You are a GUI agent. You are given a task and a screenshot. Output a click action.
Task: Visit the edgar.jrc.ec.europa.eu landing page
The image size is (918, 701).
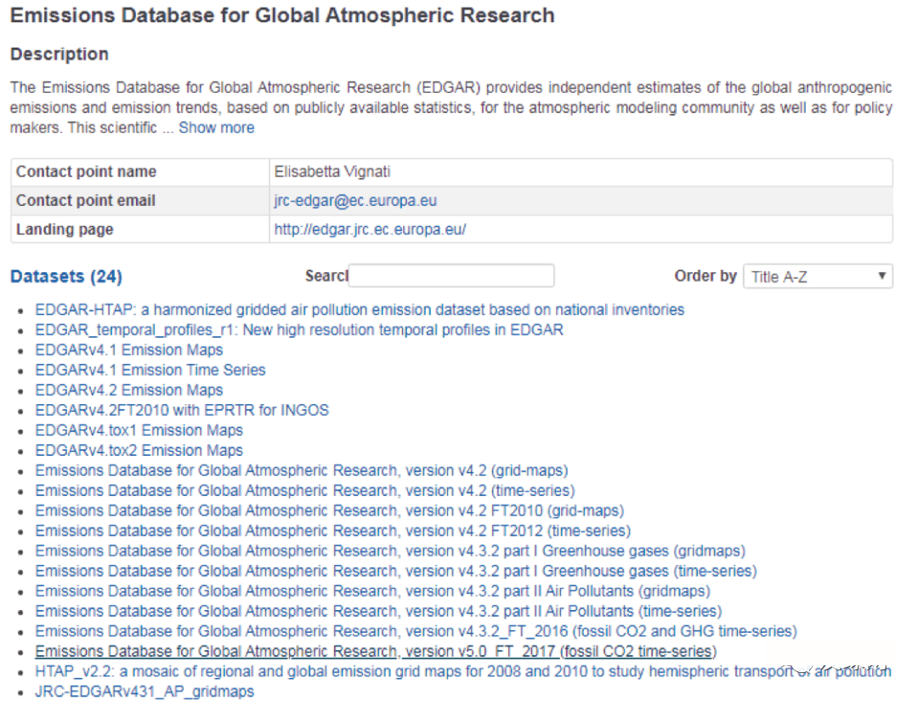(370, 230)
